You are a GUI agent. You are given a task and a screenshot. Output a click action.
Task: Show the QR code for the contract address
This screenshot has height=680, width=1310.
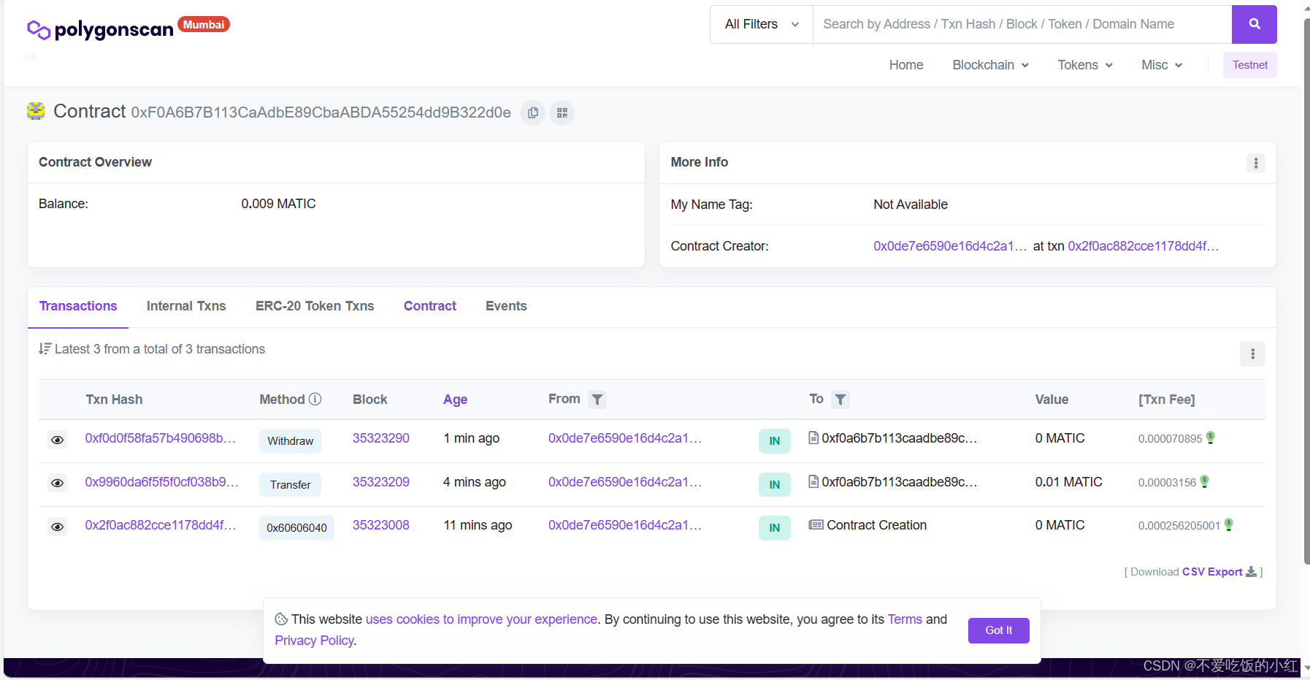pyautogui.click(x=562, y=112)
